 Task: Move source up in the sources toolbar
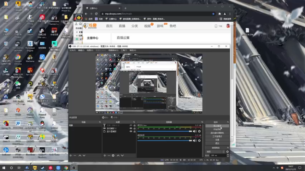[x=118, y=155]
